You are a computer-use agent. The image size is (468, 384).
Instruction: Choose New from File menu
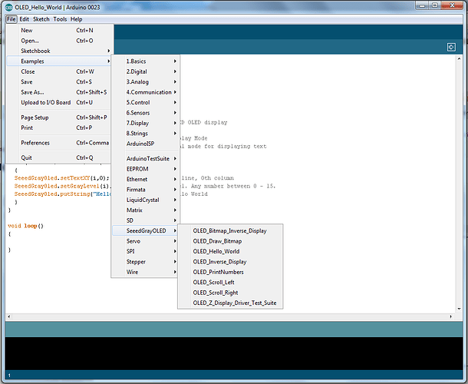pos(59,30)
